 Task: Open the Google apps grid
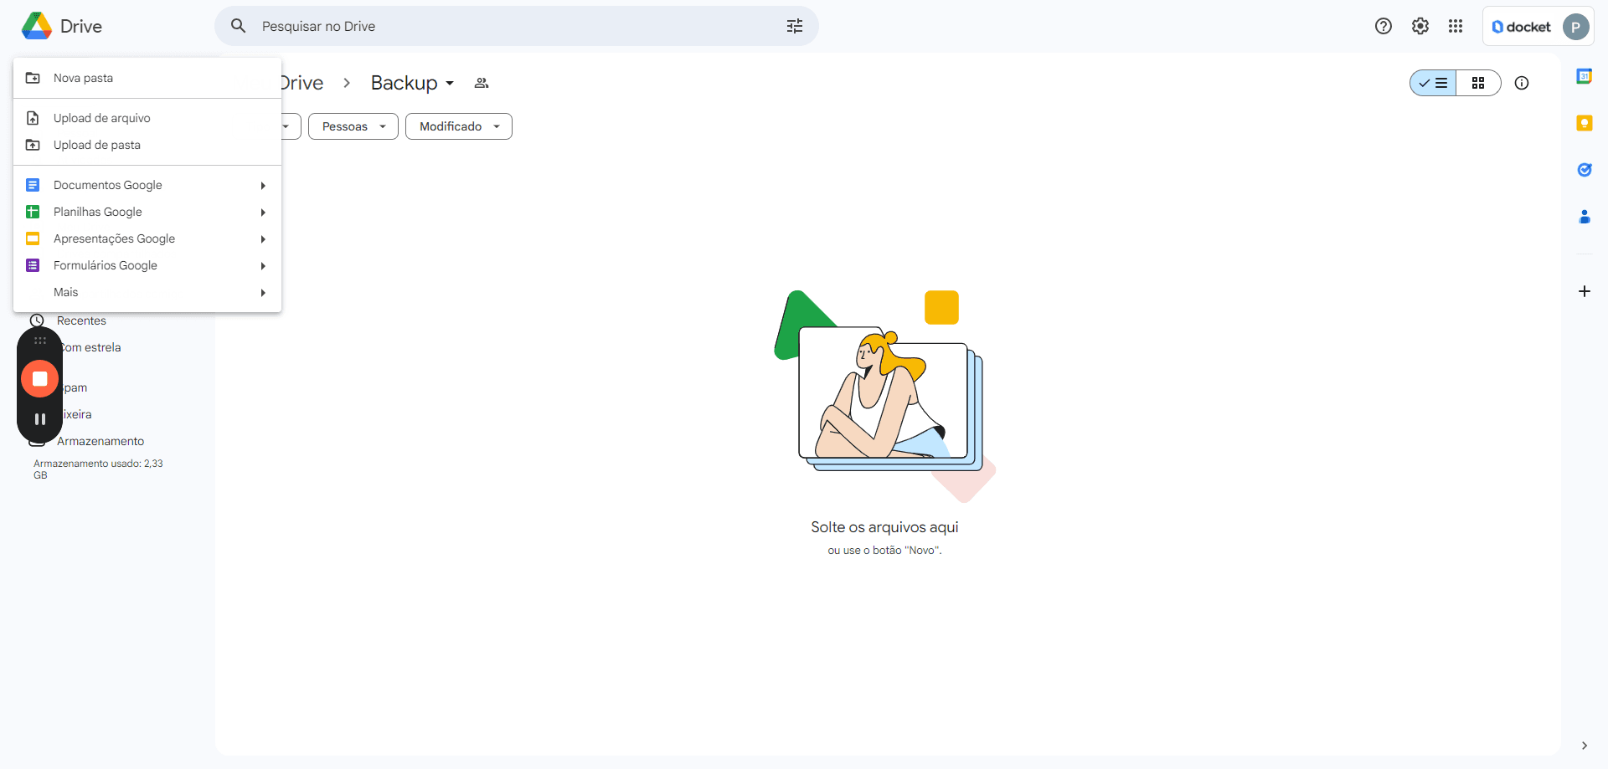point(1456,26)
